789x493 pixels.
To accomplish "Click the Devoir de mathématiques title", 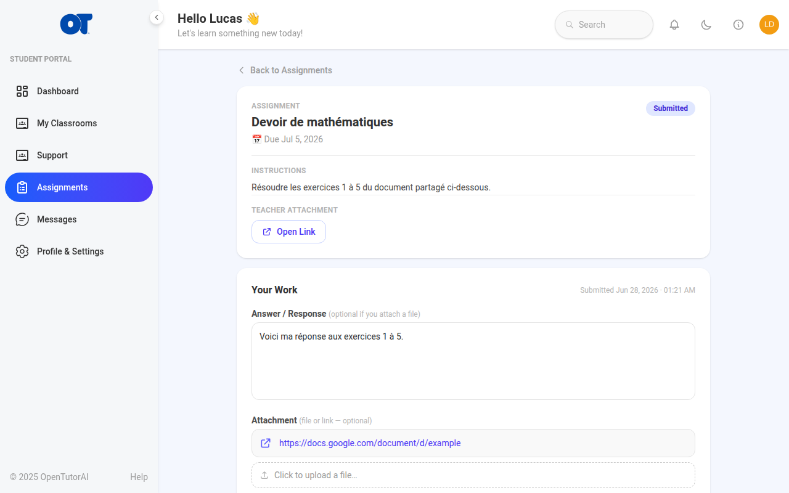I will [322, 122].
